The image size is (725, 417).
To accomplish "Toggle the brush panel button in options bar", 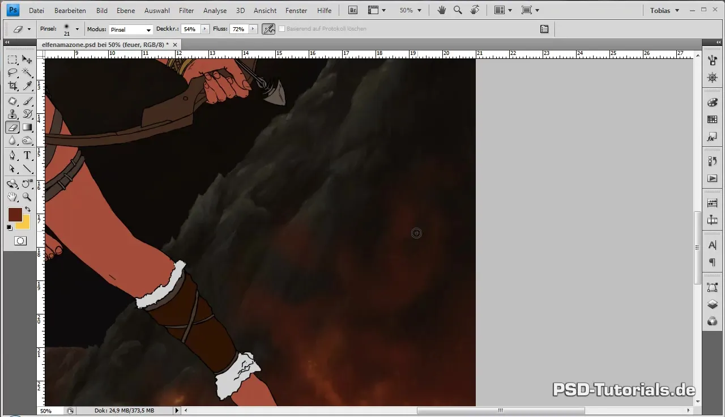I will point(544,29).
